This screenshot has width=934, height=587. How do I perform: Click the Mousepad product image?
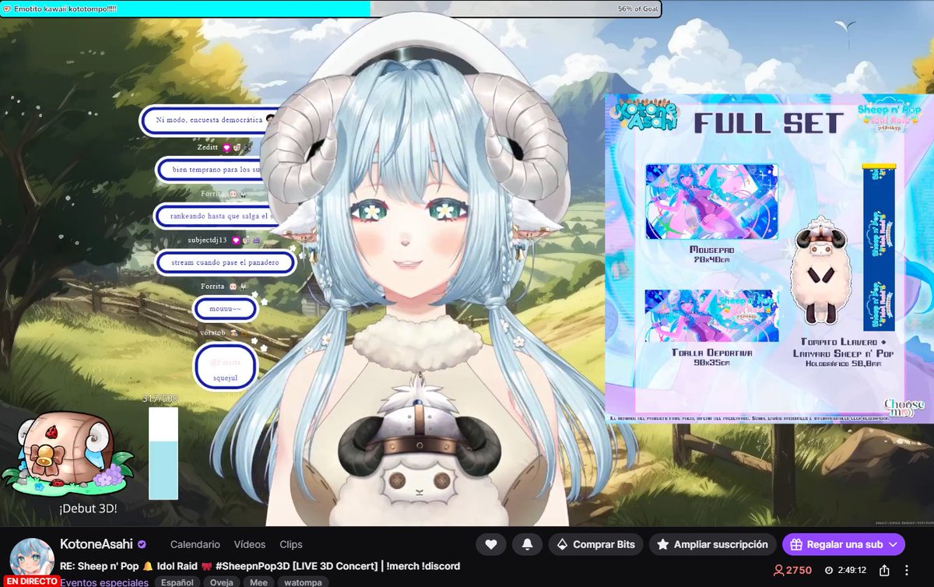[x=711, y=202]
